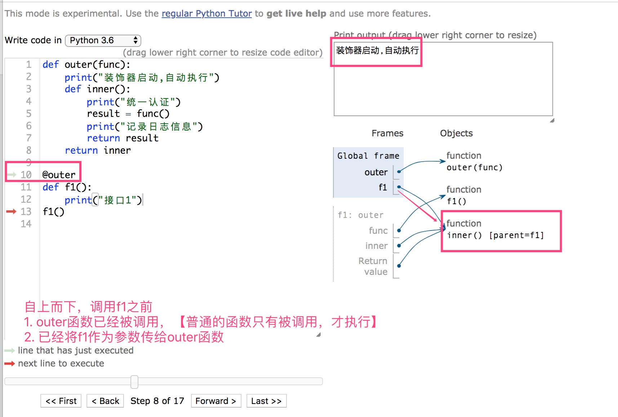
Task: Click the pointer dot next to global outer variable
Action: point(399,172)
